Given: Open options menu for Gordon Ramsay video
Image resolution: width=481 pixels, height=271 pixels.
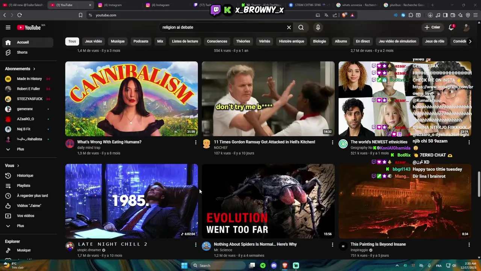Looking at the screenshot, I should (x=332, y=142).
